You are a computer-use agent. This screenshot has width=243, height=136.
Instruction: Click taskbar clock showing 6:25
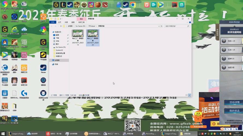click(237, 134)
